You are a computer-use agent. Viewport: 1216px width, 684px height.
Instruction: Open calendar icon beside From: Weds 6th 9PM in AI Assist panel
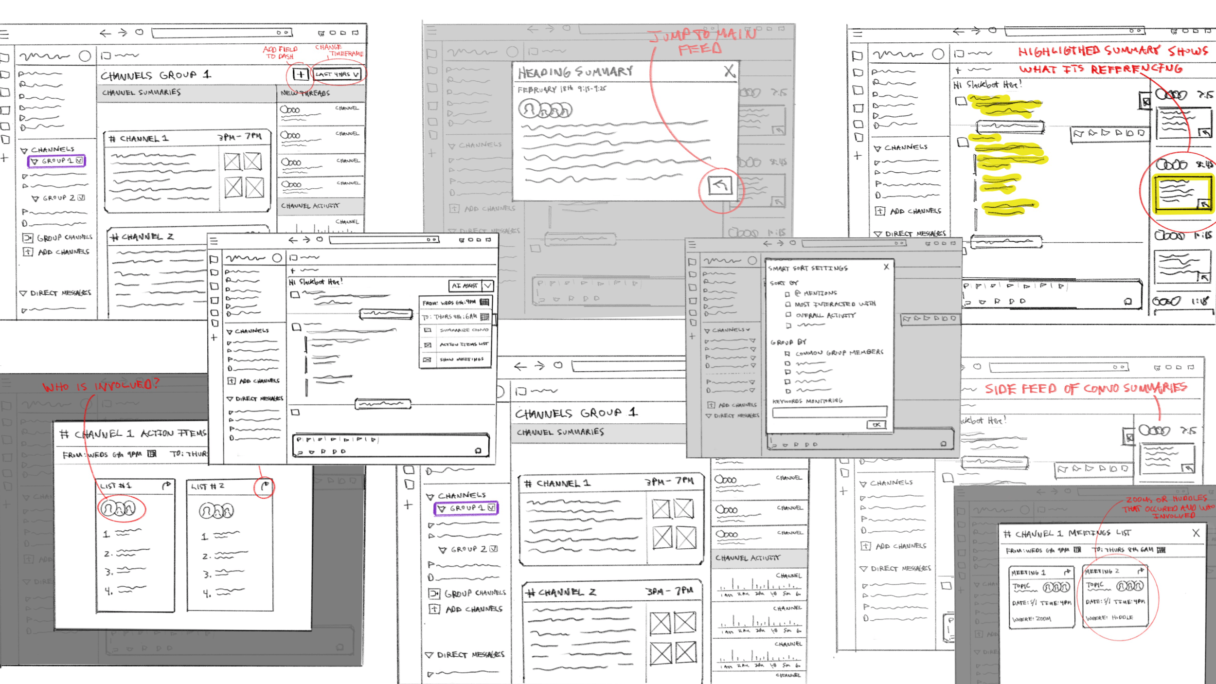coord(484,302)
